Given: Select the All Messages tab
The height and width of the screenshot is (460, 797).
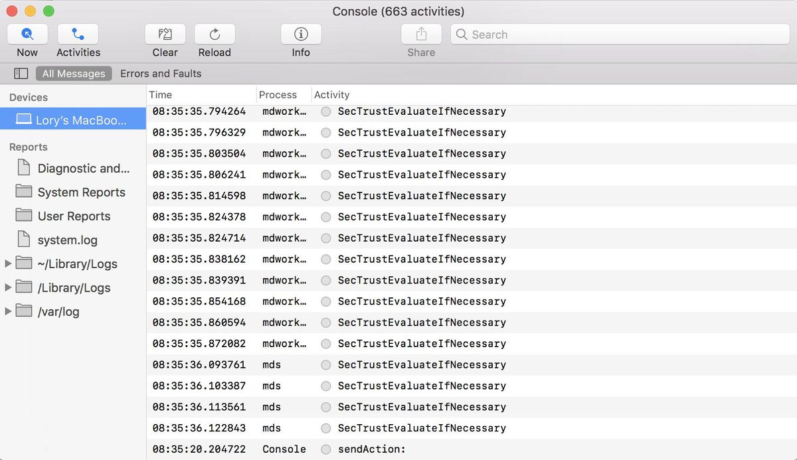Looking at the screenshot, I should point(73,73).
